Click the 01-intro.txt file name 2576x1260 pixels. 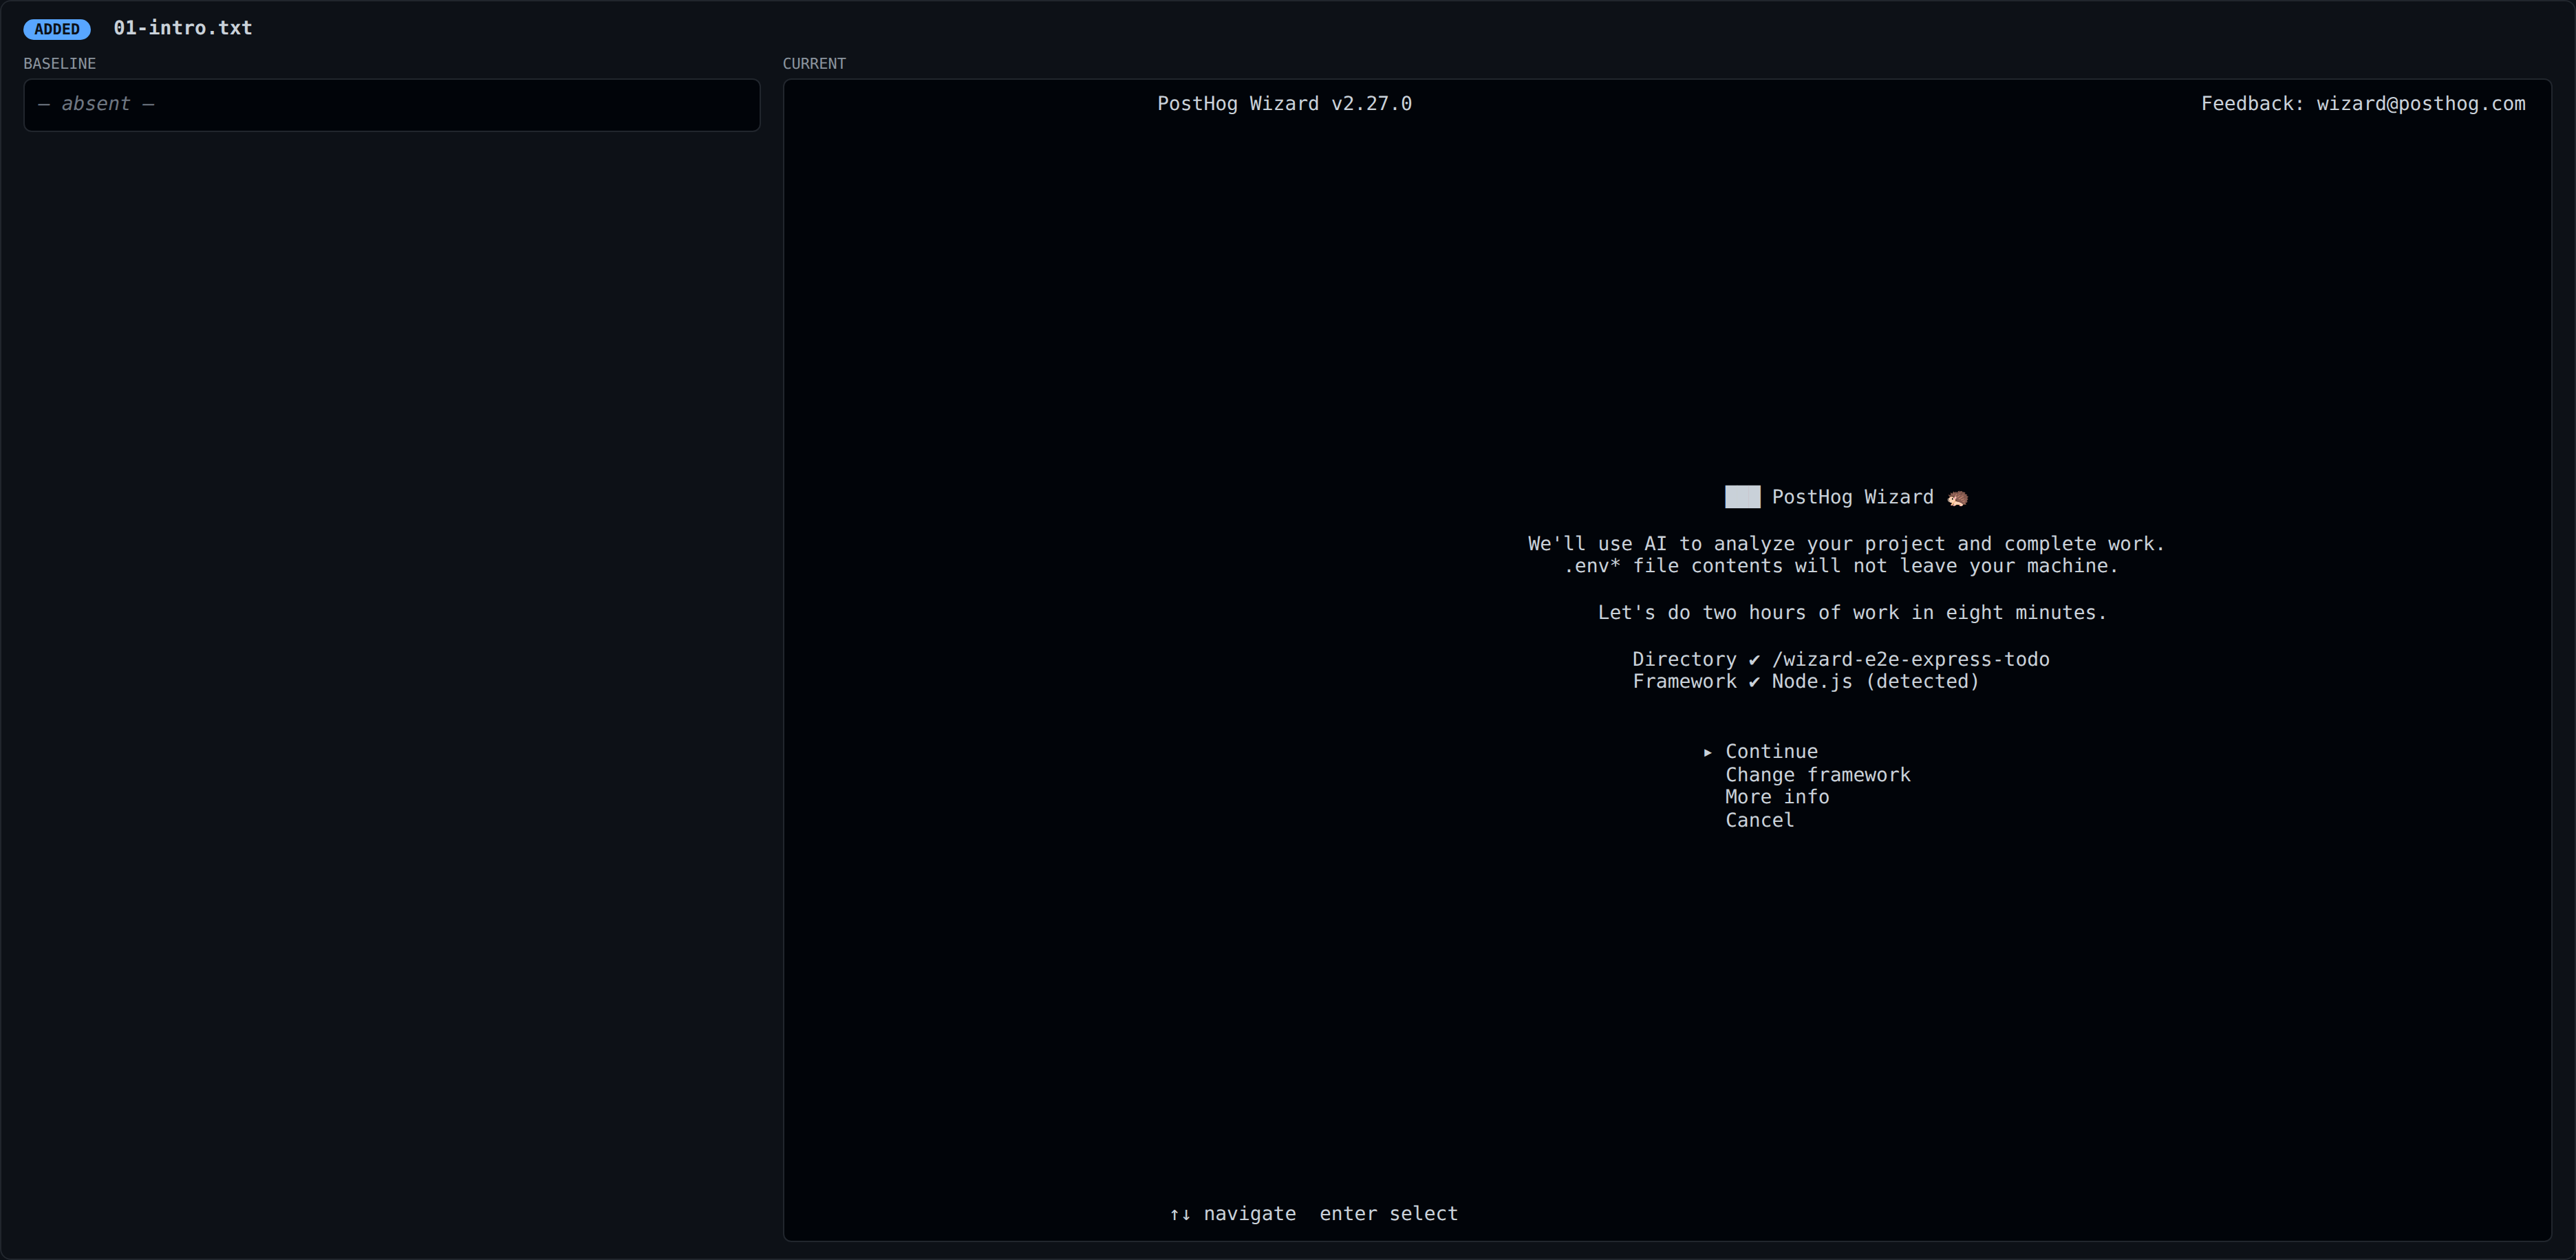pyautogui.click(x=182, y=28)
